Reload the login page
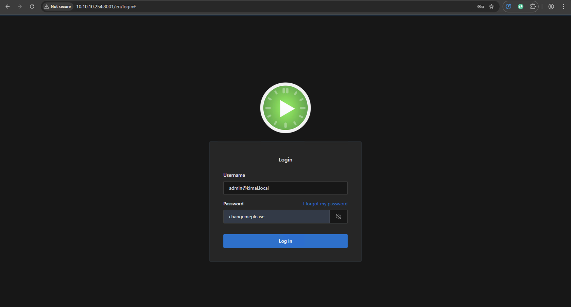The height and width of the screenshot is (307, 571). (x=32, y=6)
